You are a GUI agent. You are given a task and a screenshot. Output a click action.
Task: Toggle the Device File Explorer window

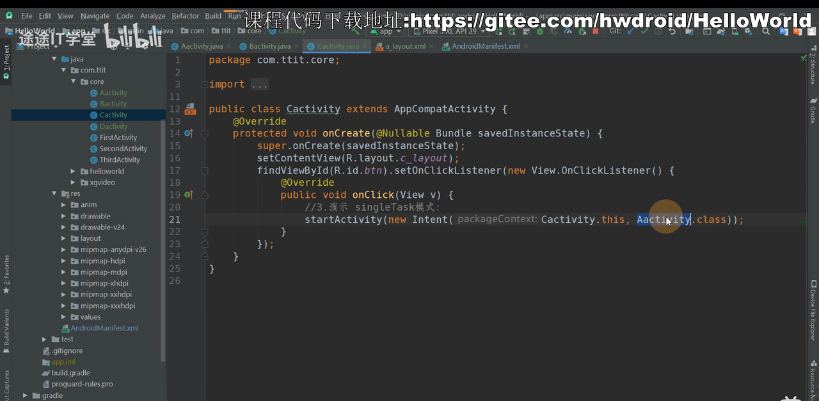pos(813,310)
